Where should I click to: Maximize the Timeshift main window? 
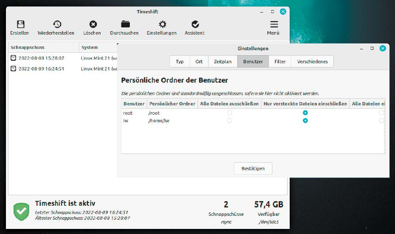[x=272, y=11]
